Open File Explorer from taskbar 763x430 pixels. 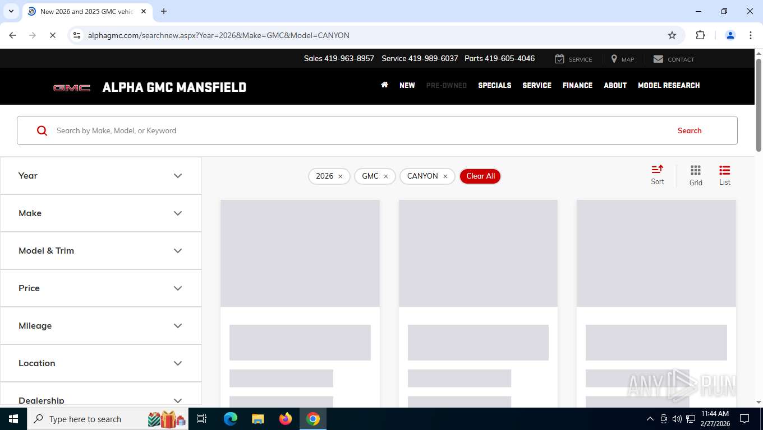click(258, 419)
